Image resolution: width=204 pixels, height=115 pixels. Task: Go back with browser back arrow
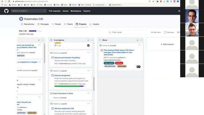(2, 1)
